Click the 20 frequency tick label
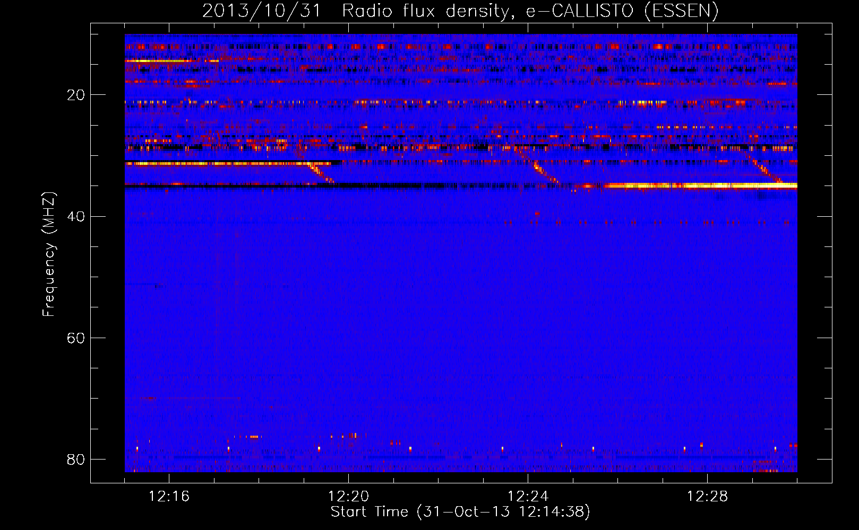The image size is (859, 530). pyautogui.click(x=76, y=95)
